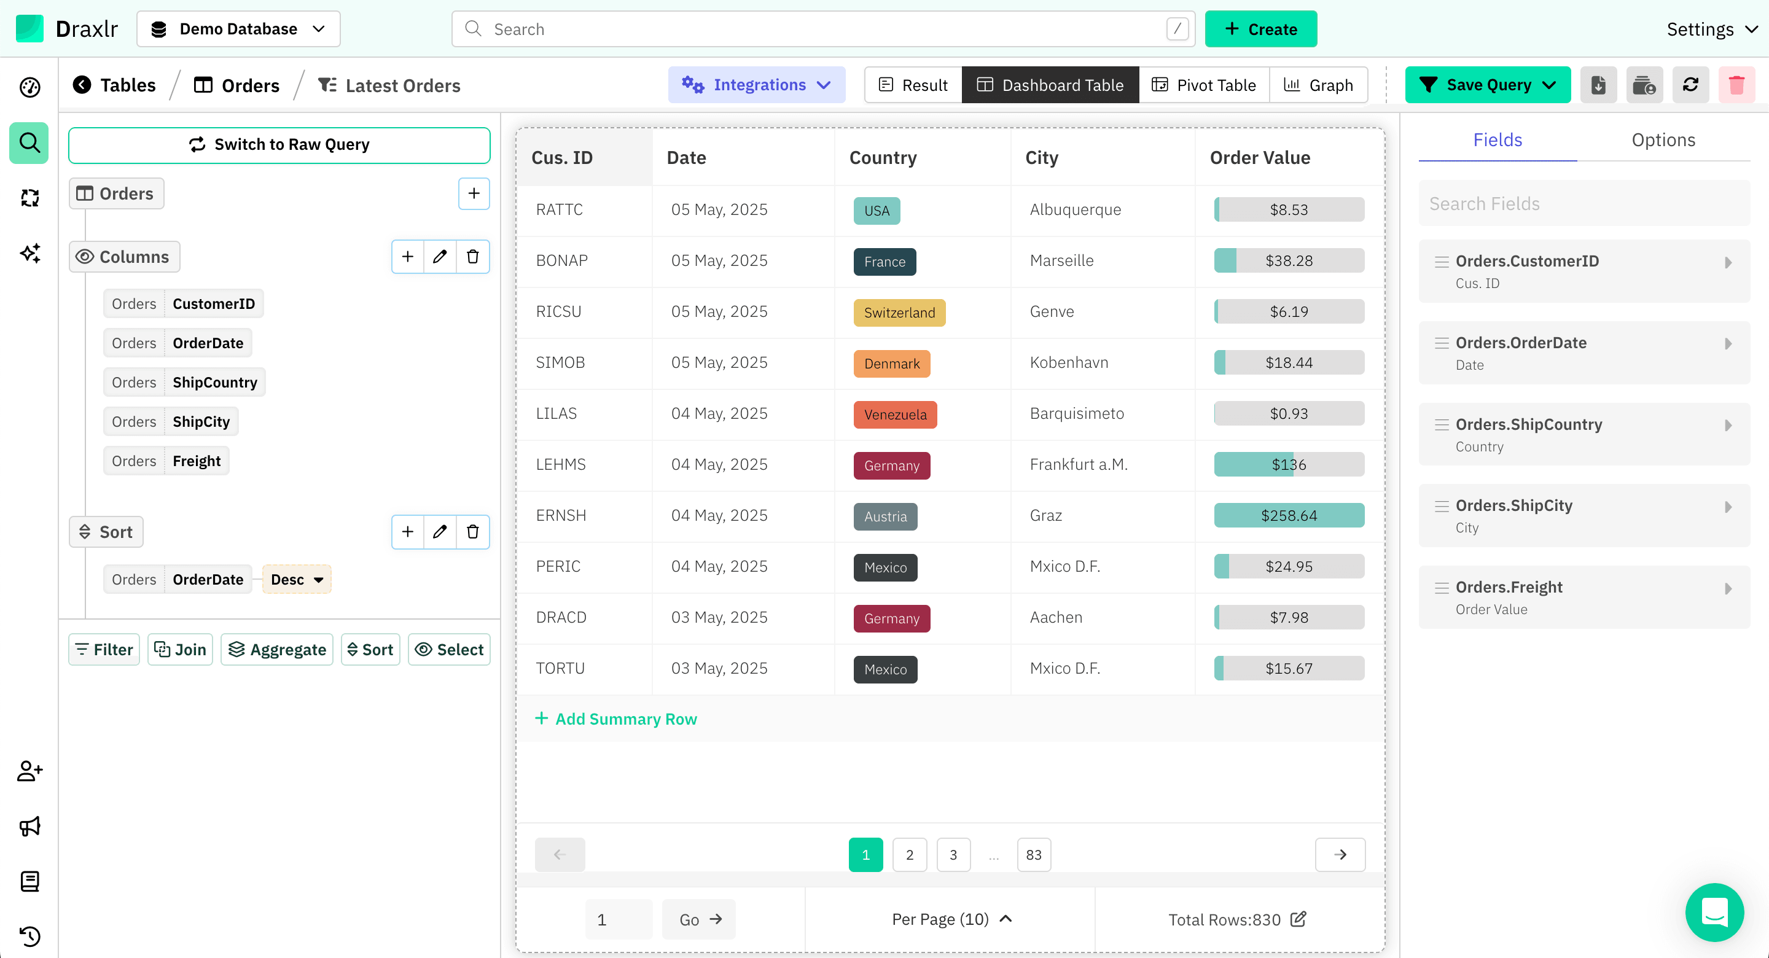Edit columns with the Columns pencil icon
Viewport: 1769px width, 958px height.
pos(440,257)
